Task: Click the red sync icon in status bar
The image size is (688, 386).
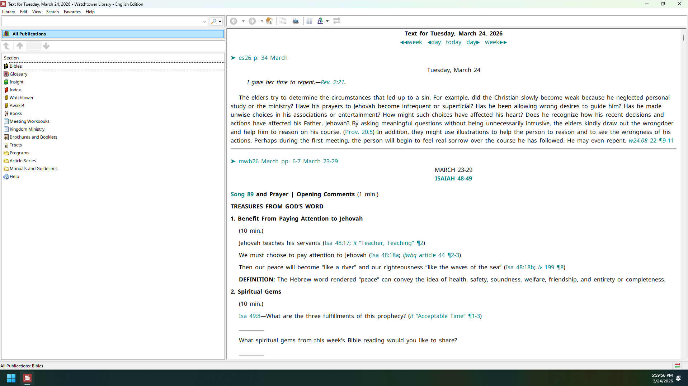Action: 677,366
